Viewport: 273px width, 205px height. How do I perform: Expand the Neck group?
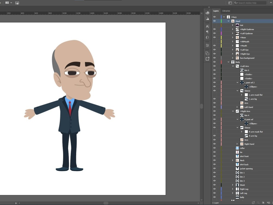(233, 160)
